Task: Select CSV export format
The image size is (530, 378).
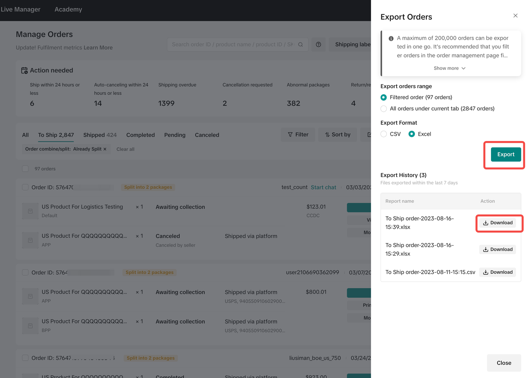Action: (383, 134)
